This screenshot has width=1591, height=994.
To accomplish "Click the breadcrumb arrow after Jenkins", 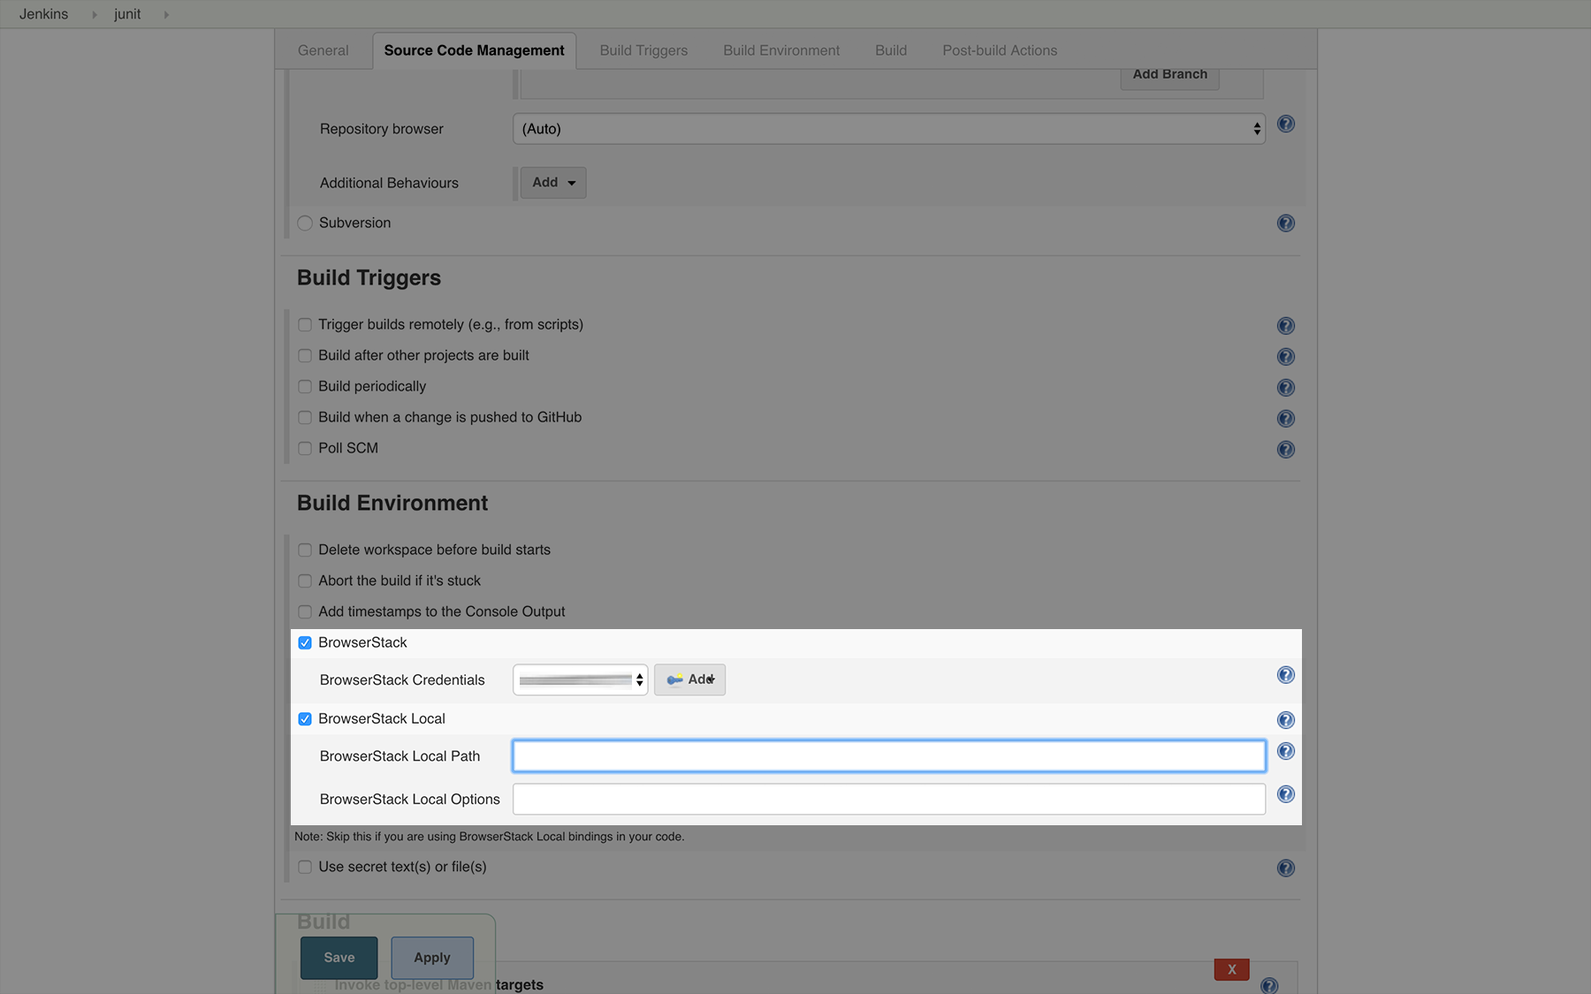I will (94, 14).
